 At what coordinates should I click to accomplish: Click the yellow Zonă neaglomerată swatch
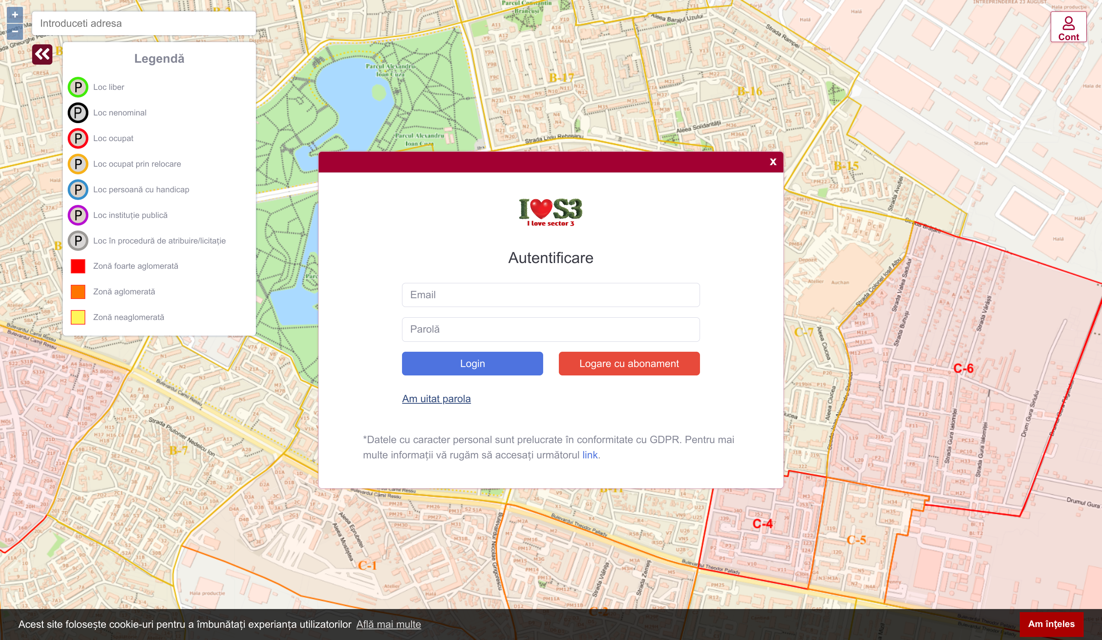(x=78, y=317)
